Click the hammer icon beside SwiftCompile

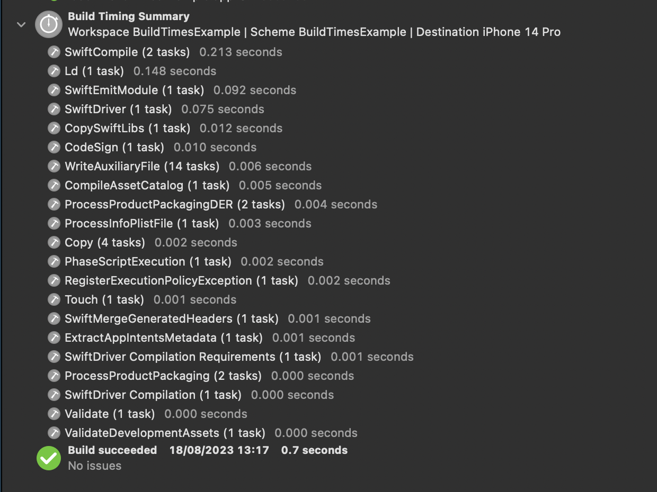54,52
